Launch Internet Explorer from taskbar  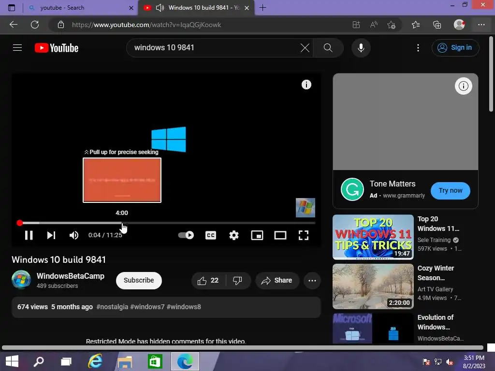tap(95, 361)
